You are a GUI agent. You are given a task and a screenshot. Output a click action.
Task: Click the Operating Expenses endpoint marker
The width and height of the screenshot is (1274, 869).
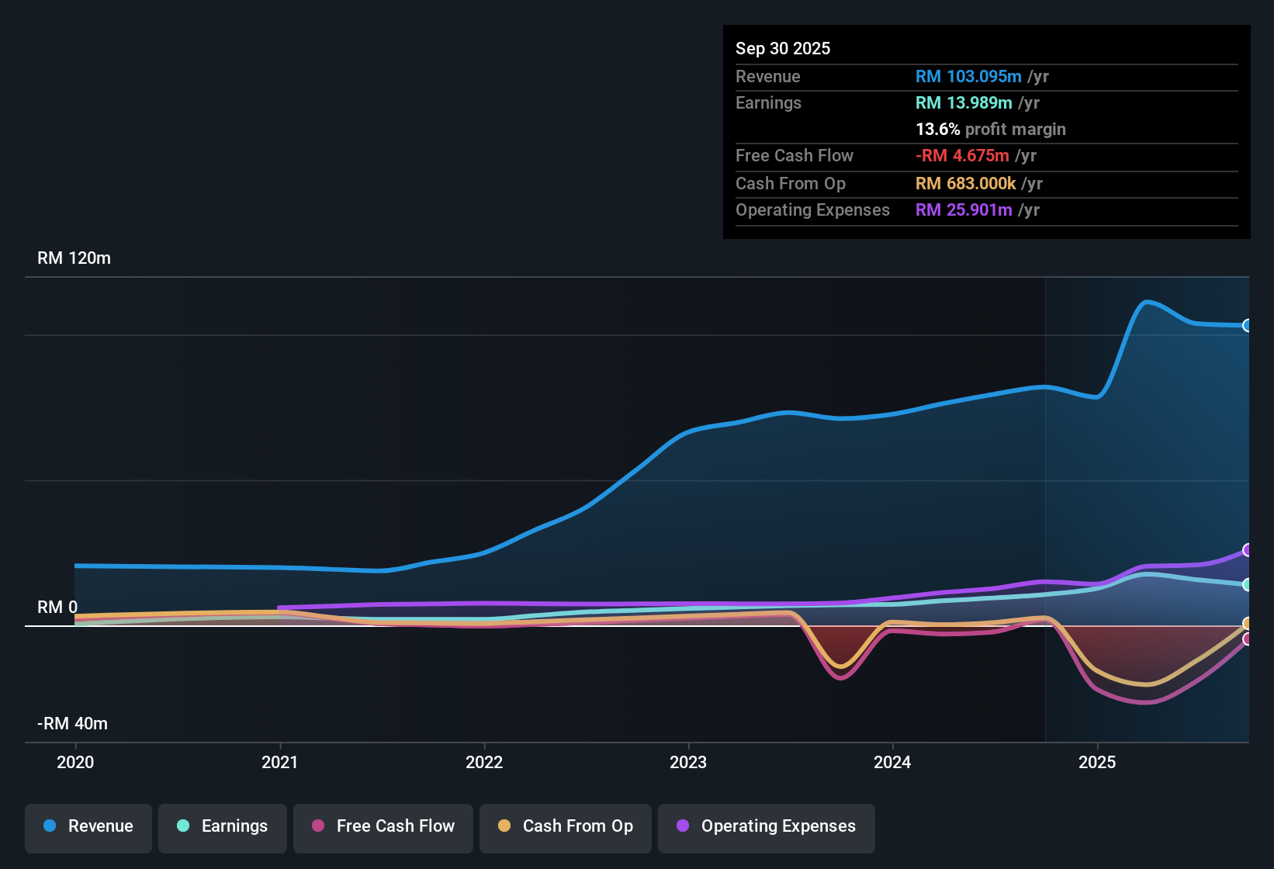(1248, 550)
